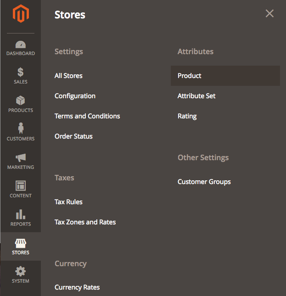
Task: Select Order Status menu entry
Action: coord(73,136)
